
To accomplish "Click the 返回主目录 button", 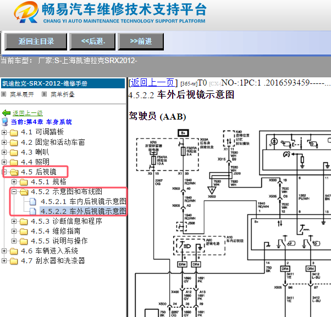I will point(36,42).
